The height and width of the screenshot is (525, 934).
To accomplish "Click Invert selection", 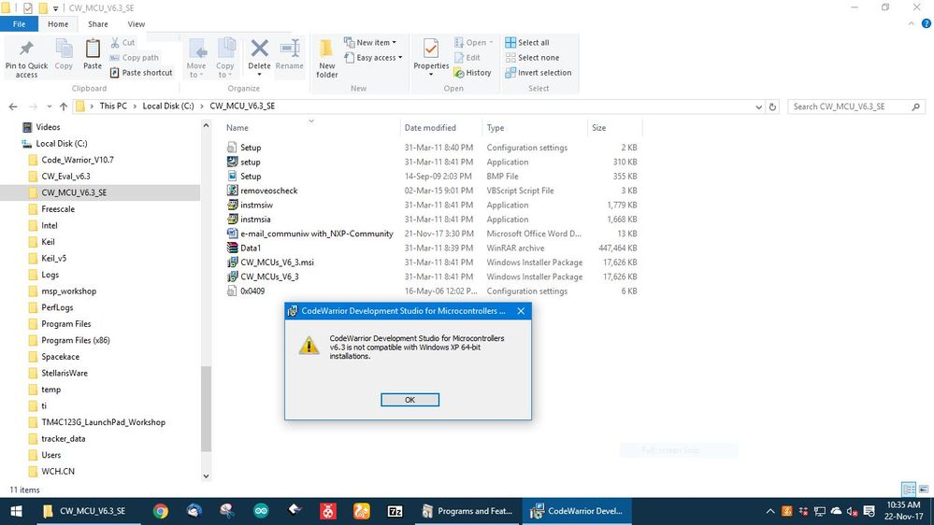I will 539,73.
